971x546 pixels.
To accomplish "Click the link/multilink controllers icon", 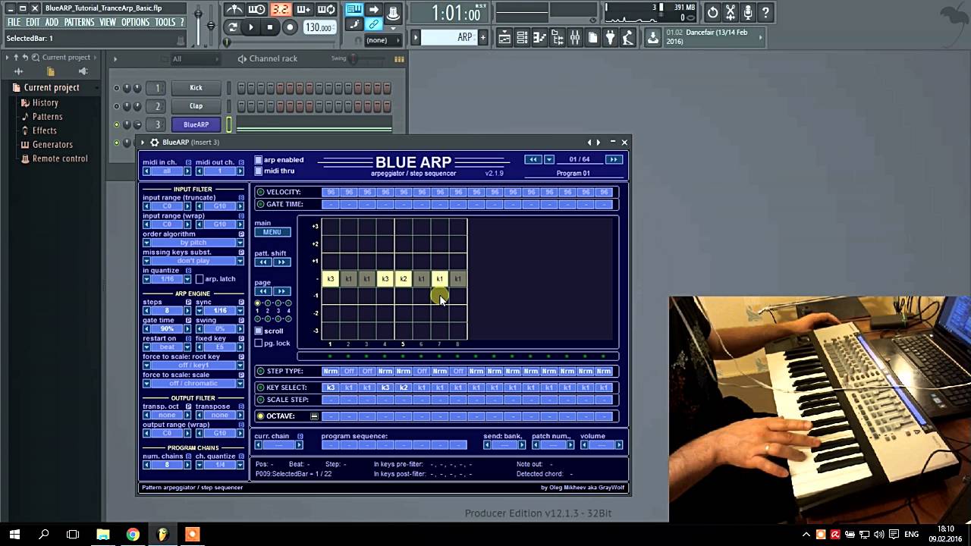I will 374,25.
